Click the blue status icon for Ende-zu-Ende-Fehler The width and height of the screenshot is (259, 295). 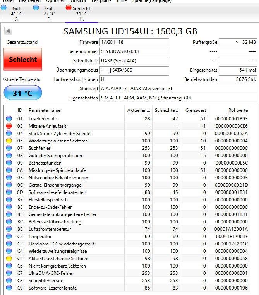9,207
